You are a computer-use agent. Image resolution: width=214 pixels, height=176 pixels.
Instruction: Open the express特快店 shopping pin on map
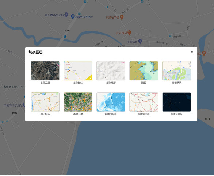73,17
